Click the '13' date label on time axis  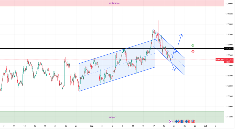25,126
